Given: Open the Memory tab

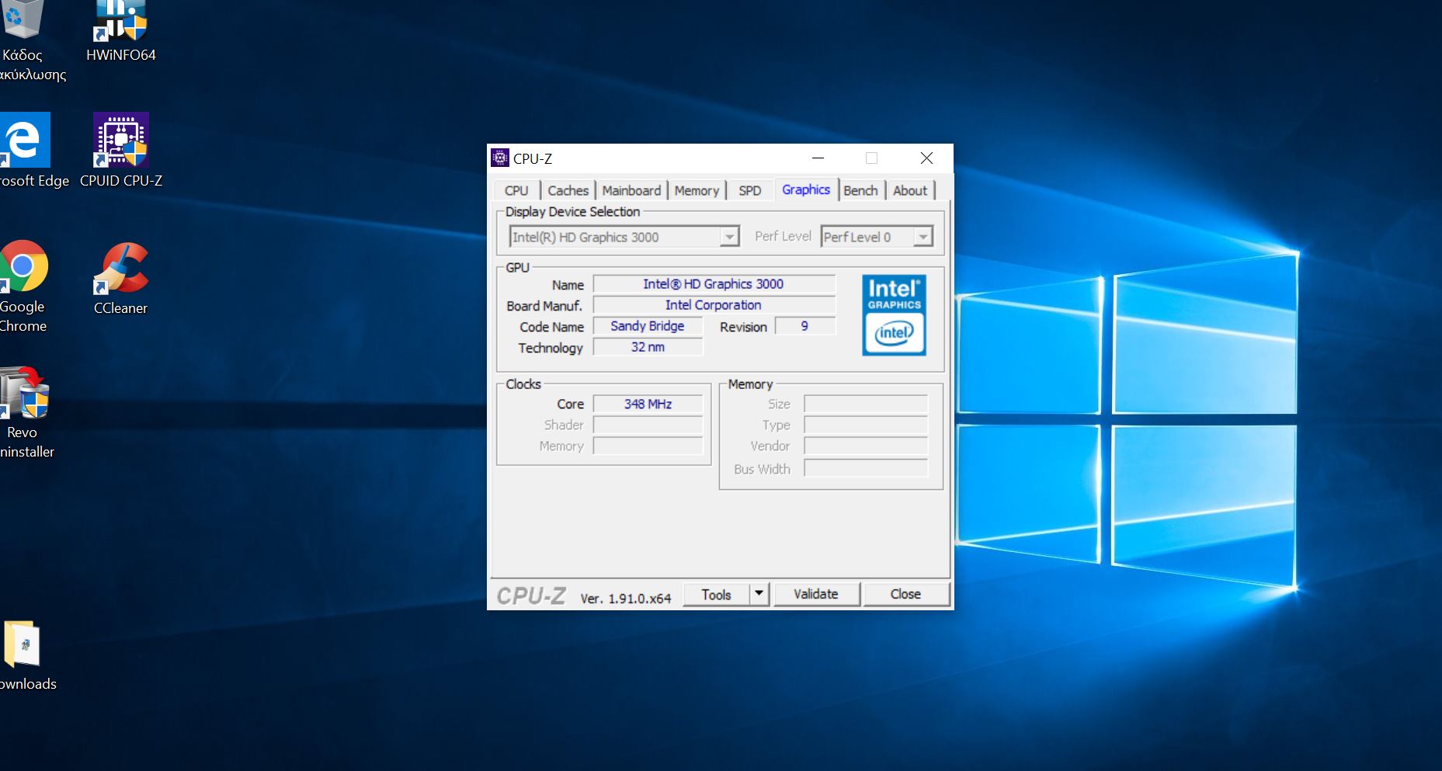Looking at the screenshot, I should click(x=697, y=190).
